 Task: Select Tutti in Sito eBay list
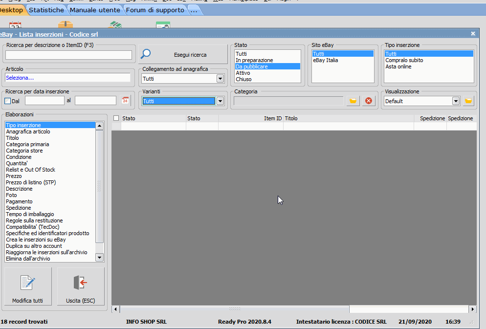coord(343,54)
